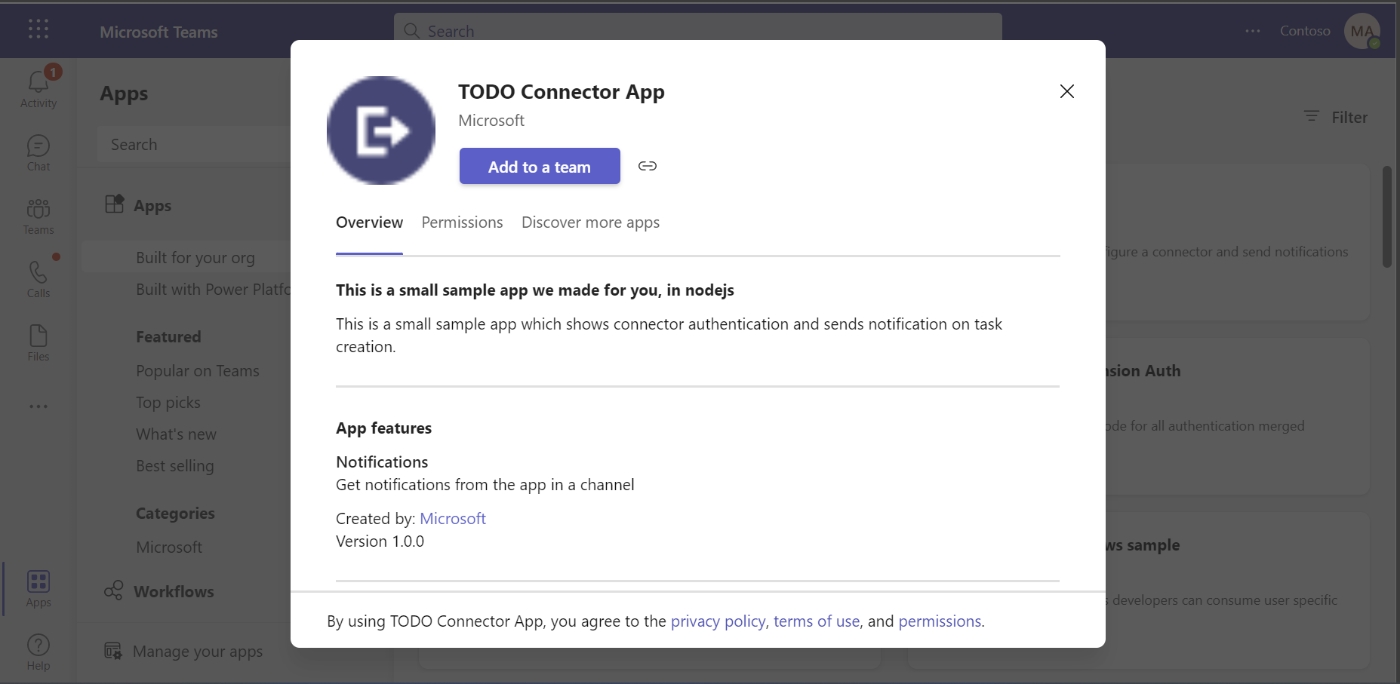Select What's new category
1400x684 pixels.
176,434
